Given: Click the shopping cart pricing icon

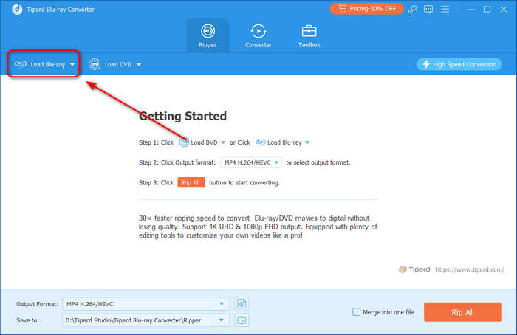Looking at the screenshot, I should pyautogui.click(x=342, y=8).
